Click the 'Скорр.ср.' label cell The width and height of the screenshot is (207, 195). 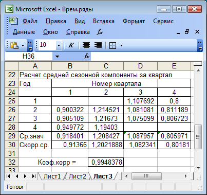[35, 145]
